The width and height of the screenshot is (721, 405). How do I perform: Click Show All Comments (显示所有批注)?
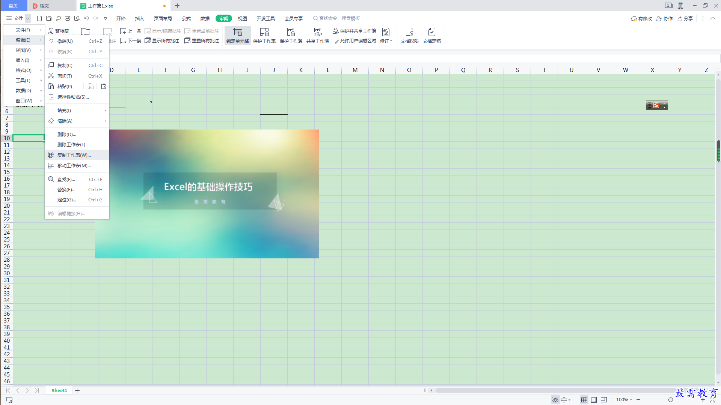(162, 41)
